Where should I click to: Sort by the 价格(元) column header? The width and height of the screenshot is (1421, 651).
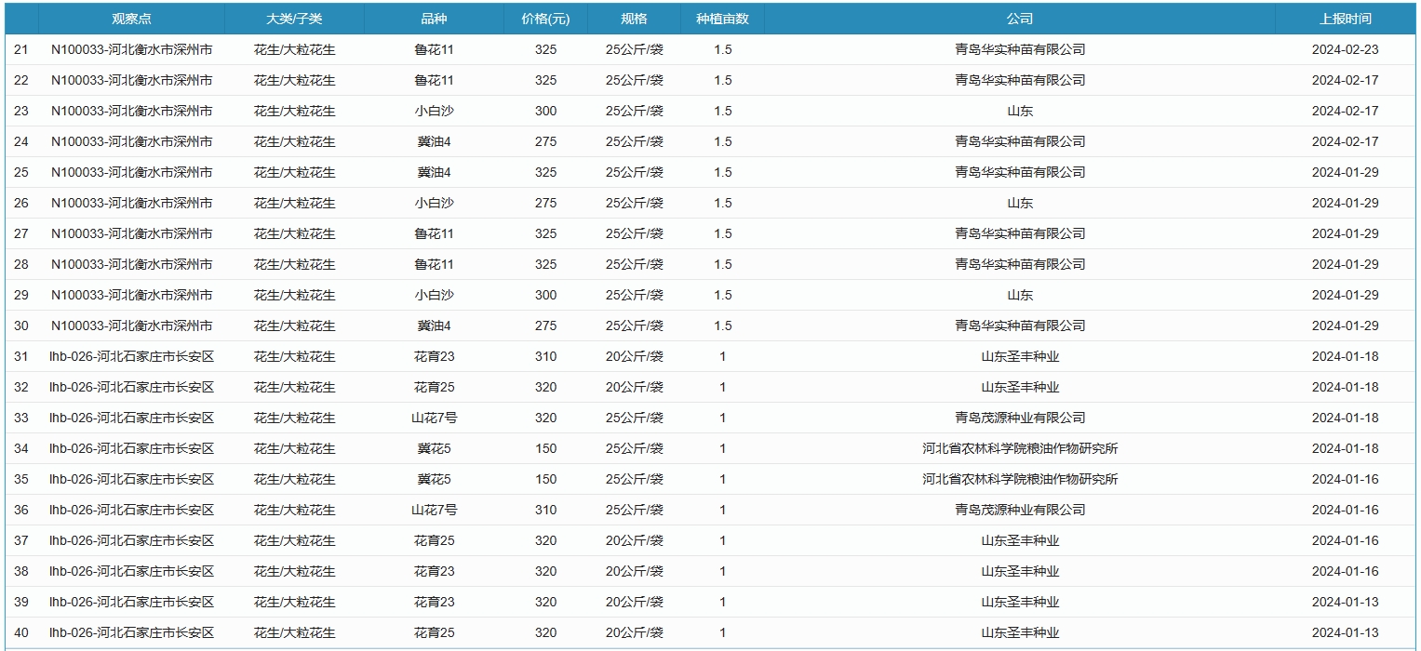coord(545,19)
